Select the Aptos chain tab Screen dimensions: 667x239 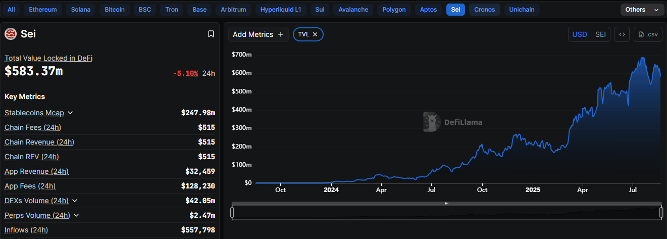coord(429,10)
